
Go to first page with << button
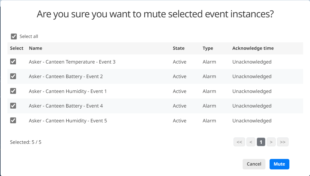[x=239, y=142]
